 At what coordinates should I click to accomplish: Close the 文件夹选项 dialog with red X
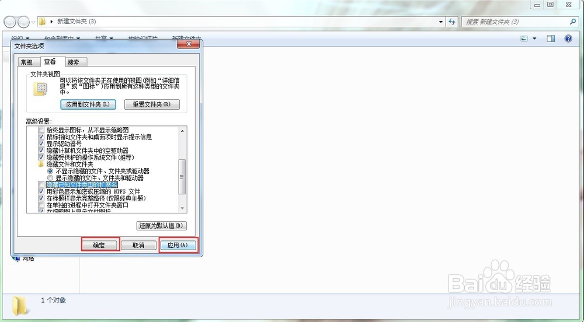point(189,44)
